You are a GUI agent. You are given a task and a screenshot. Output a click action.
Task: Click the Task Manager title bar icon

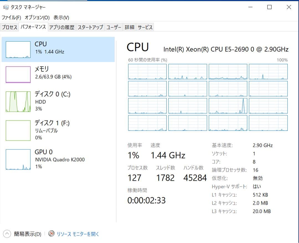[x=6, y=7]
